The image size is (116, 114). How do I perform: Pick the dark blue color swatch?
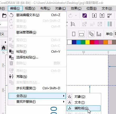[x=74, y=42]
